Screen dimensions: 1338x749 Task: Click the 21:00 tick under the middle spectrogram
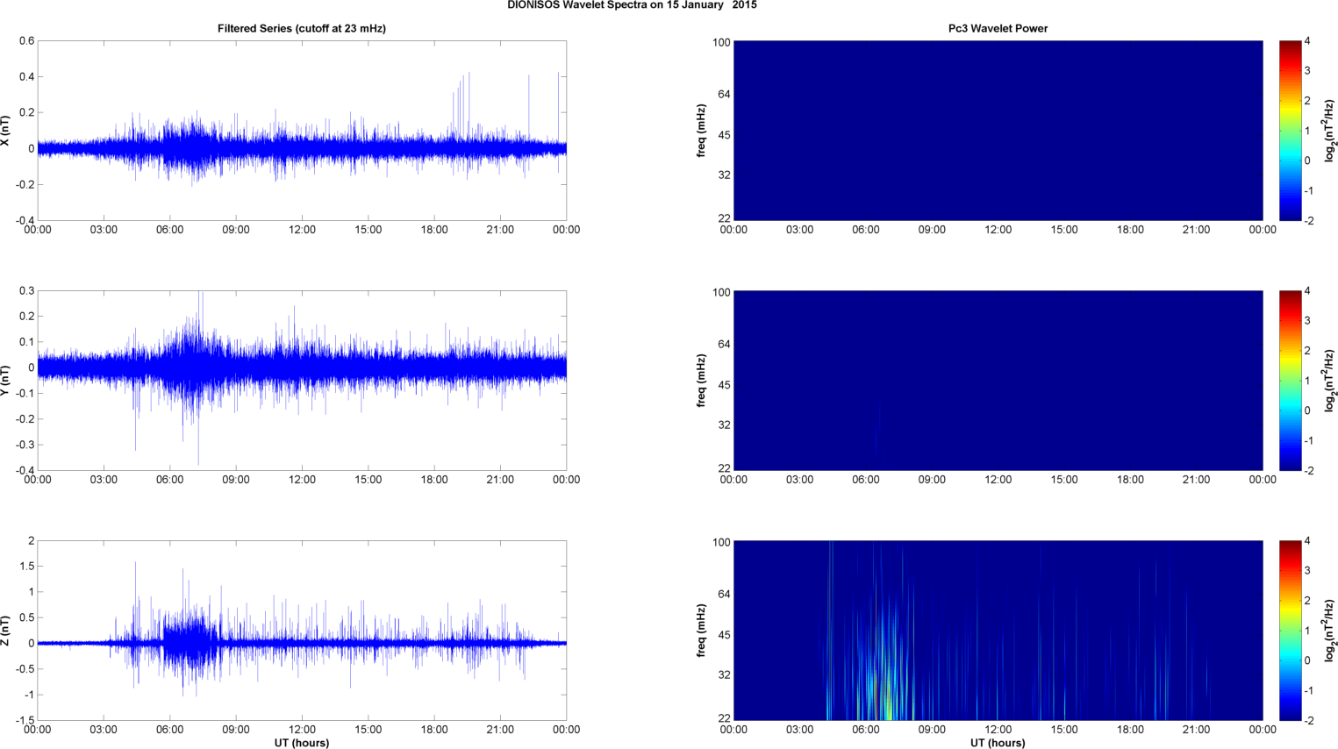pyautogui.click(x=1197, y=480)
